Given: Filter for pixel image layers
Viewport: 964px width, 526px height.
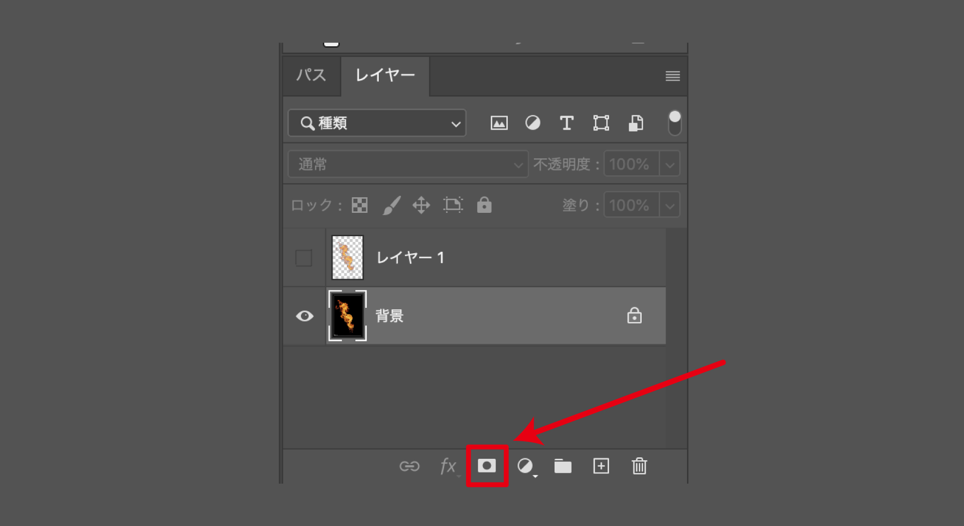Looking at the screenshot, I should (499, 123).
